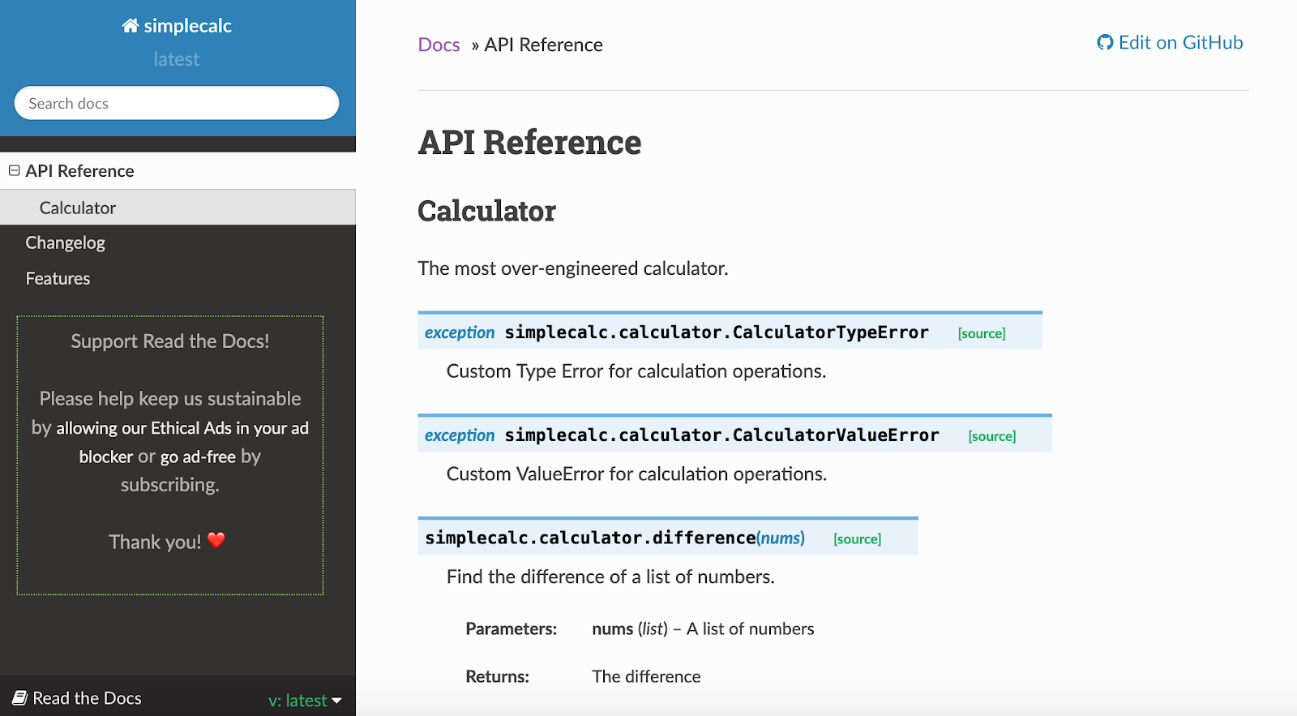Click the API Reference sidebar entry

point(79,170)
